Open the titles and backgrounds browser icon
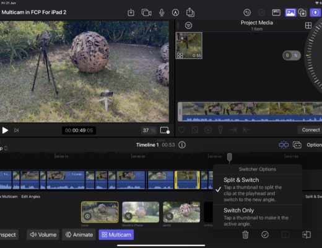 click(276, 12)
